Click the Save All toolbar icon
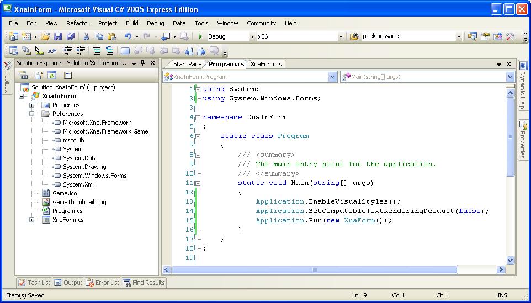The image size is (531, 303). click(70, 36)
